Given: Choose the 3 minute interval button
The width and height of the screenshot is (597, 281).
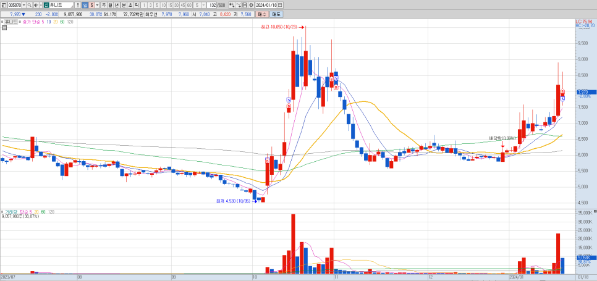Looking at the screenshot, I should coord(150,5).
